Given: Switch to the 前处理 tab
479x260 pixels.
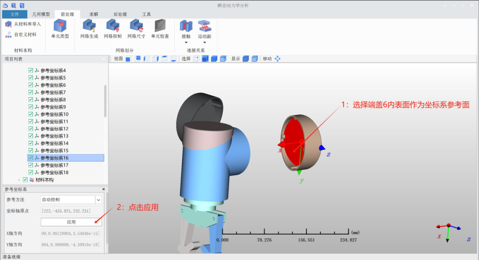Looking at the screenshot, I should (67, 14).
